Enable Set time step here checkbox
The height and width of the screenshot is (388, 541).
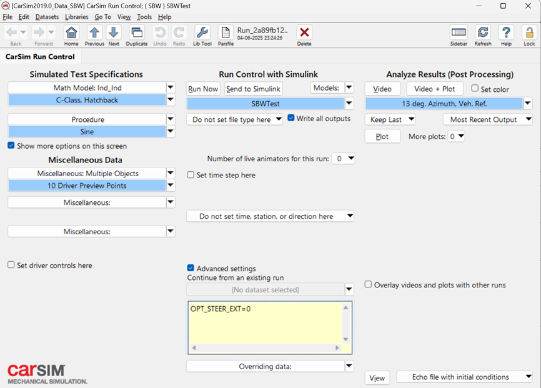pyautogui.click(x=191, y=175)
